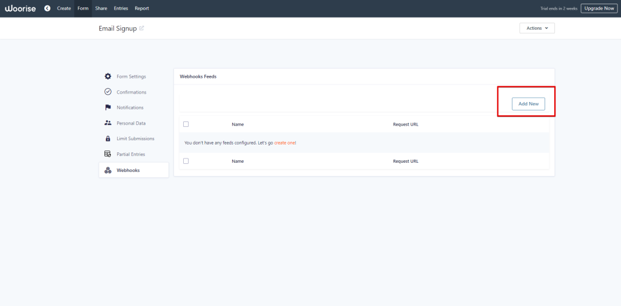The height and width of the screenshot is (306, 621).
Task: Click the Limit Submissions lock icon
Action: tap(108, 139)
